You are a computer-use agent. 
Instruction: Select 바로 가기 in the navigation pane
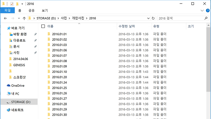click(x=16, y=28)
